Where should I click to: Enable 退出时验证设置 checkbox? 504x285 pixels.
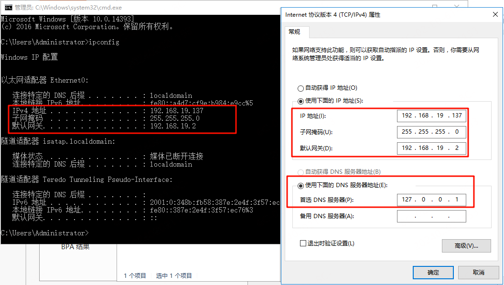click(x=303, y=243)
